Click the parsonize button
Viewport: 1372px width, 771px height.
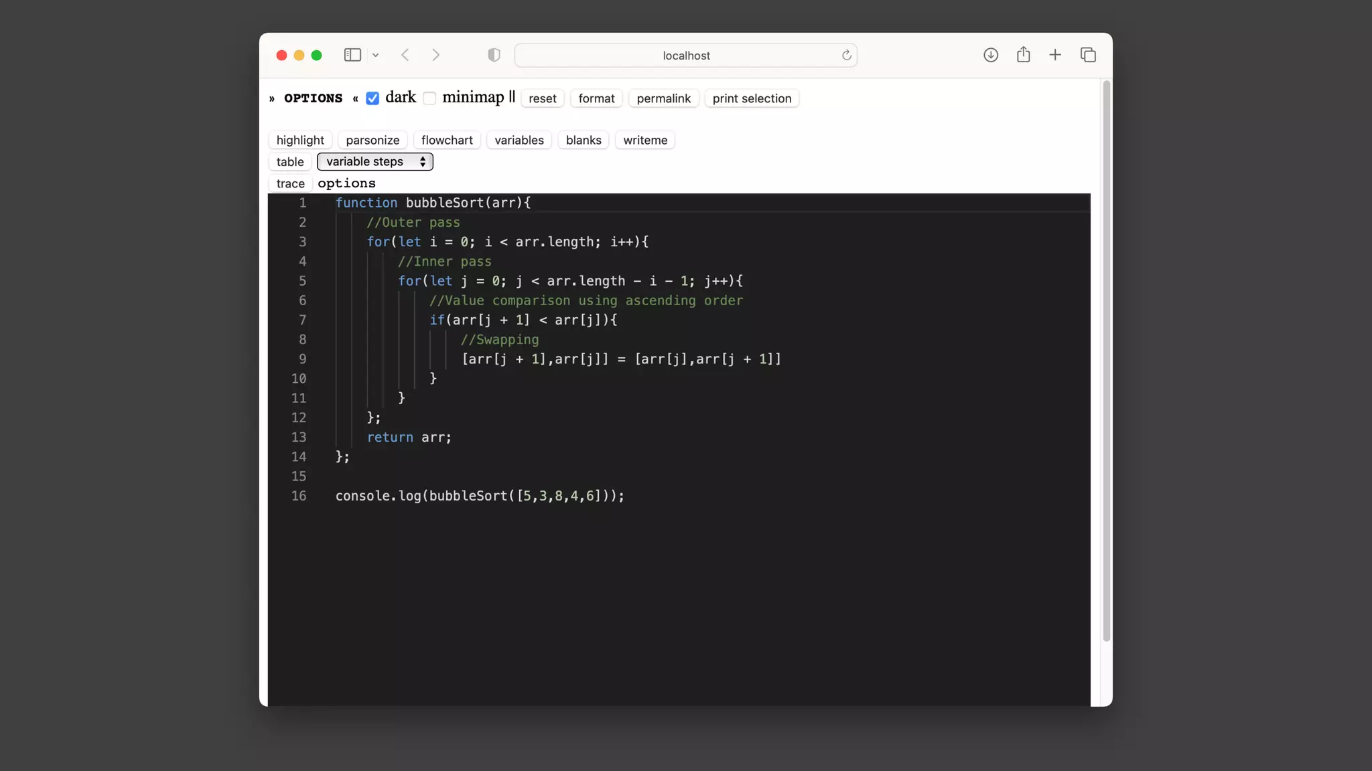click(372, 140)
